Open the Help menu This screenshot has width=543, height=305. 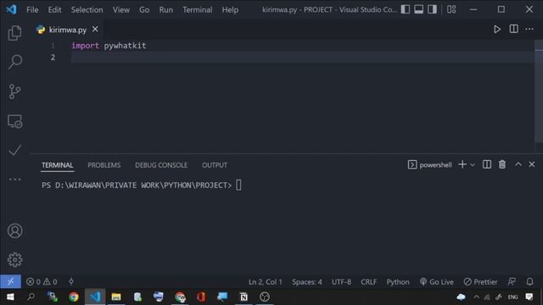230,9
